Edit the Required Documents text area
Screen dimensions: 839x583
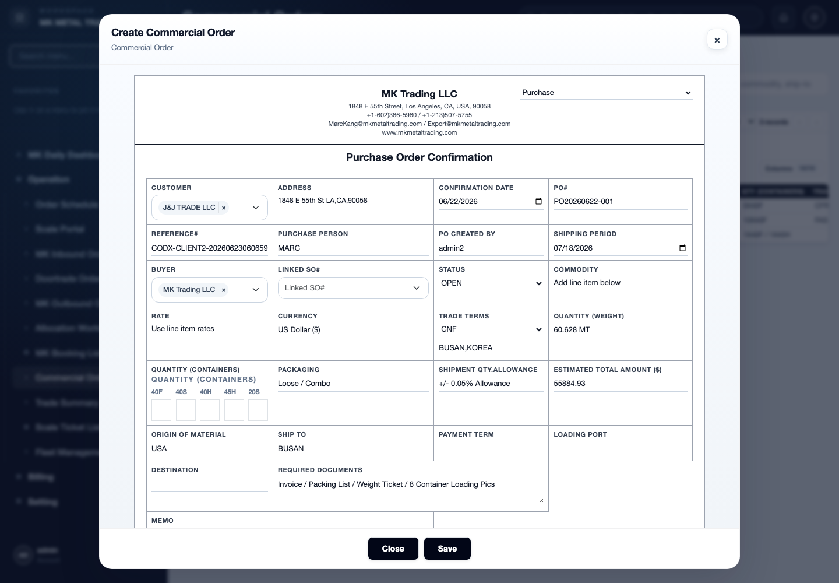(x=411, y=490)
